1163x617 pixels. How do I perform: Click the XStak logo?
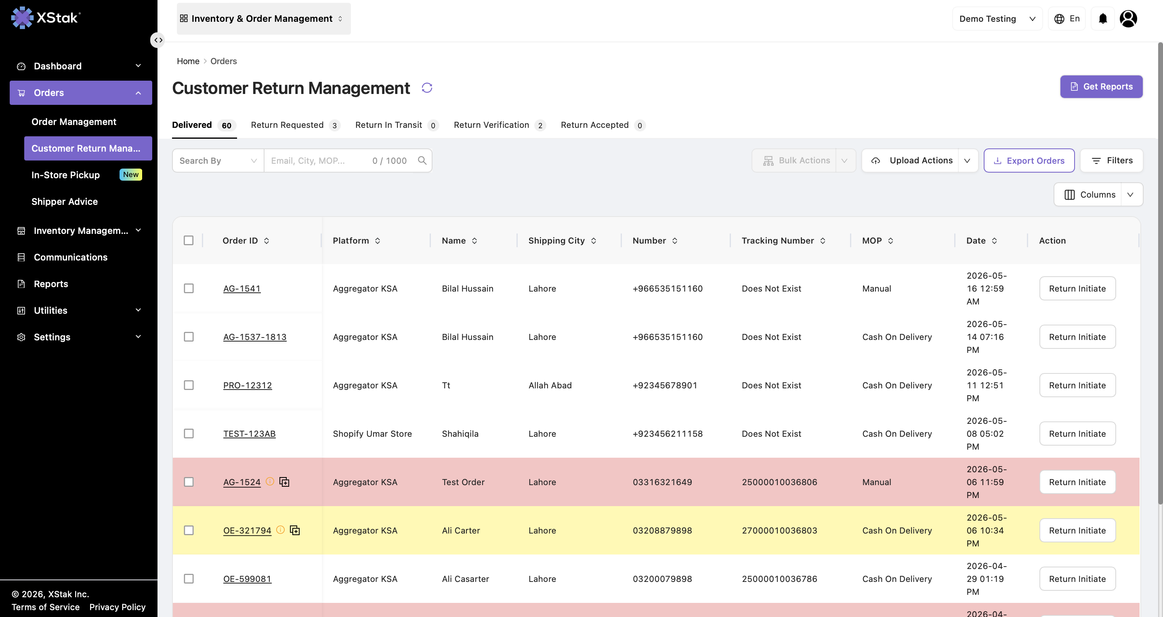[x=46, y=18]
